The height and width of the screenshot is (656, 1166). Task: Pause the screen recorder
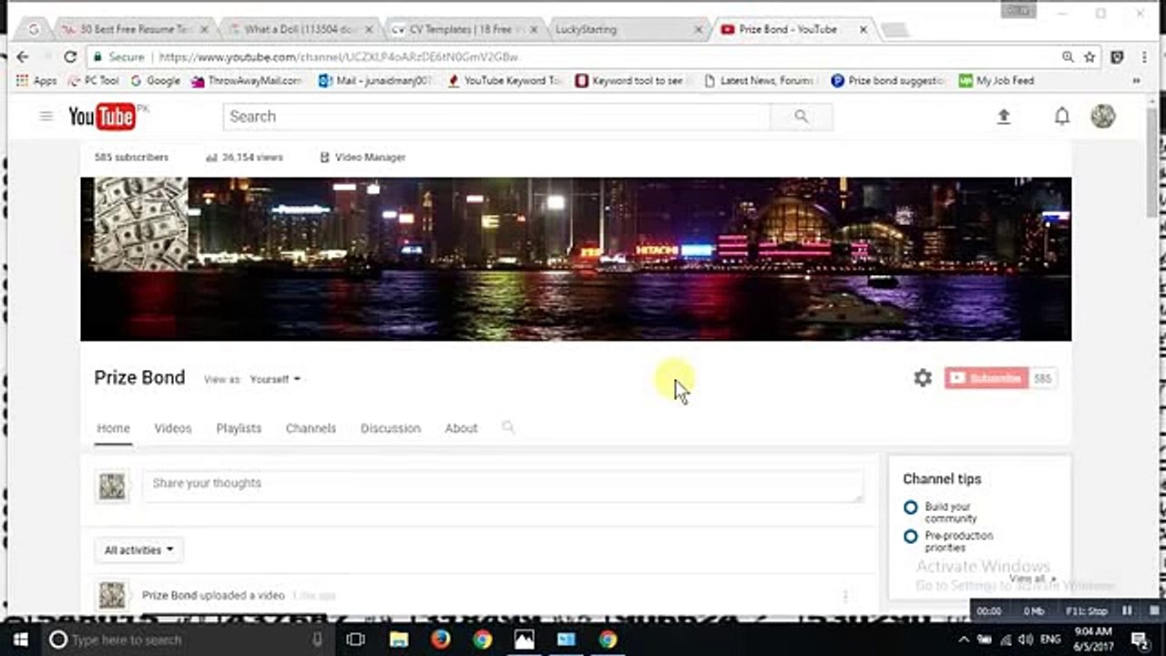pos(1127,611)
